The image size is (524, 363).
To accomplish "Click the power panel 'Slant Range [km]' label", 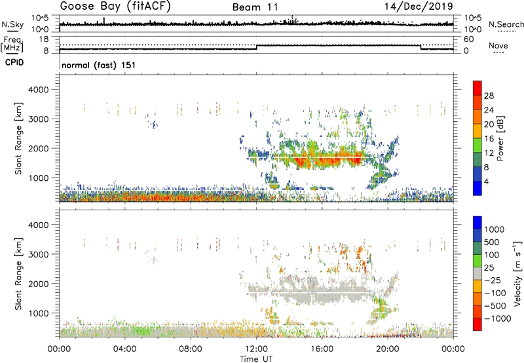I will tap(18, 138).
